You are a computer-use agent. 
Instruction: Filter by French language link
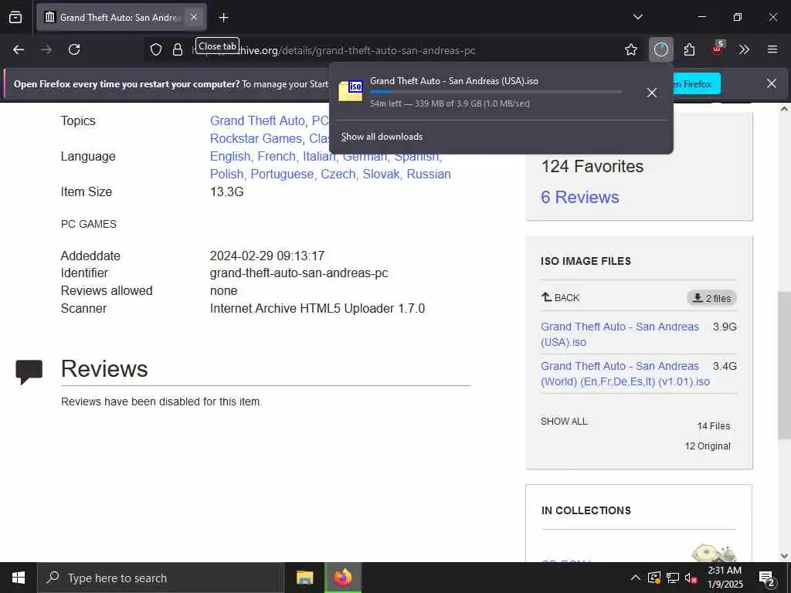[277, 156]
